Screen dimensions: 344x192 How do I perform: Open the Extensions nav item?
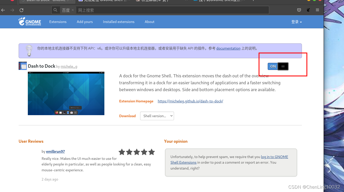pyautogui.click(x=58, y=22)
